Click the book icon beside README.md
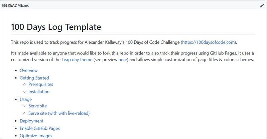This screenshot has height=139, width=267. point(5,5)
